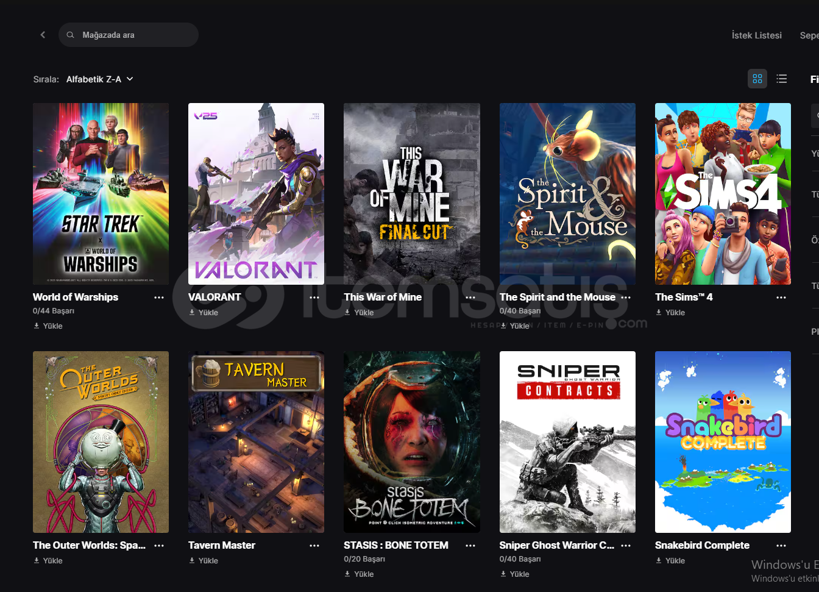Image resolution: width=819 pixels, height=592 pixels.
Task: Open more options for World of Warships
Action: [x=159, y=298]
